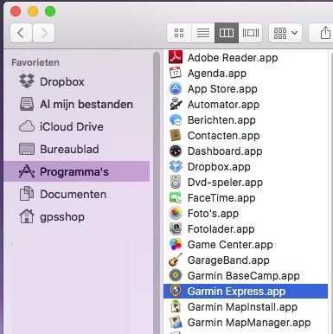
Task: Open iCloud Drive in the sidebar
Action: (x=77, y=126)
